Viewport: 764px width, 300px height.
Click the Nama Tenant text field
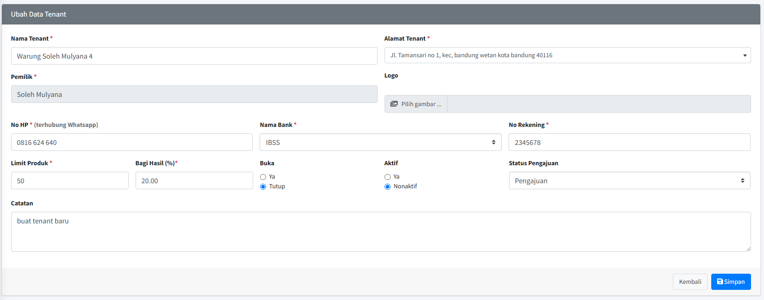coord(194,56)
